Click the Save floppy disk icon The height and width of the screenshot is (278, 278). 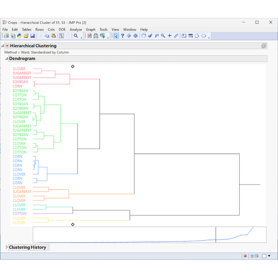pyautogui.click(x=32, y=36)
